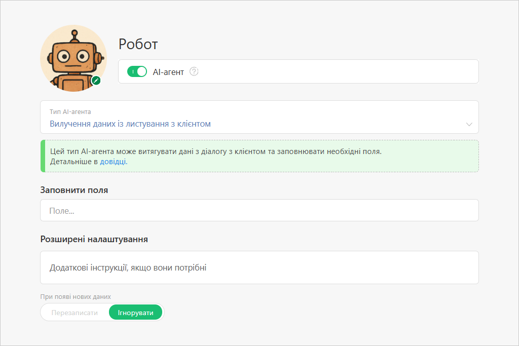Click the При появі нових даних label
519x346 pixels.
(x=76, y=297)
